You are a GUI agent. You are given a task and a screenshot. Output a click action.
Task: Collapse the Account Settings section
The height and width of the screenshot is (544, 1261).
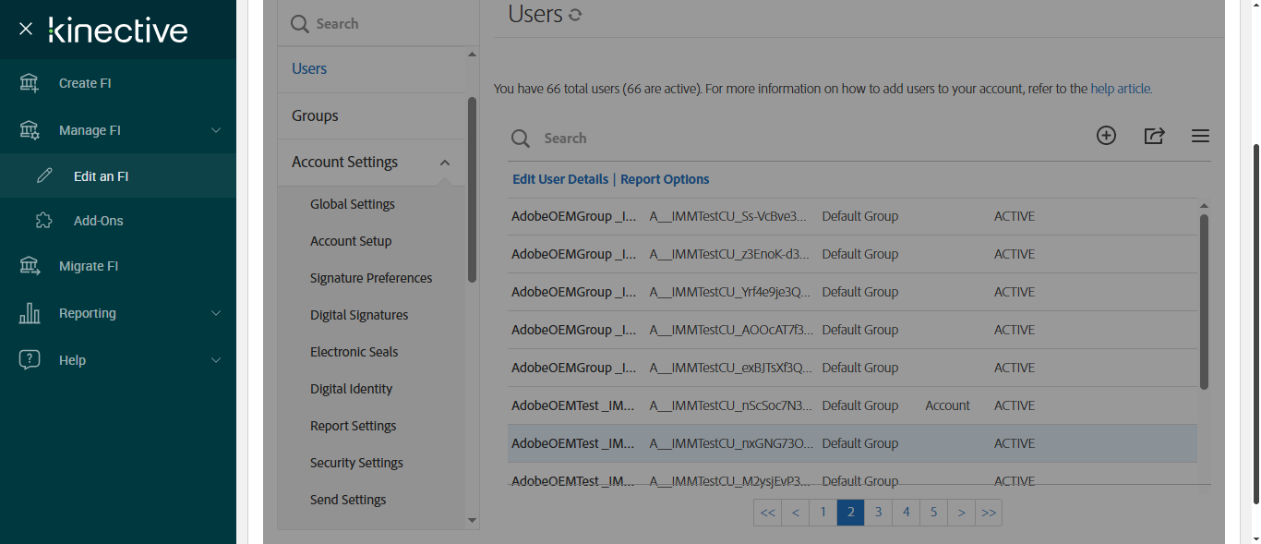coord(445,163)
